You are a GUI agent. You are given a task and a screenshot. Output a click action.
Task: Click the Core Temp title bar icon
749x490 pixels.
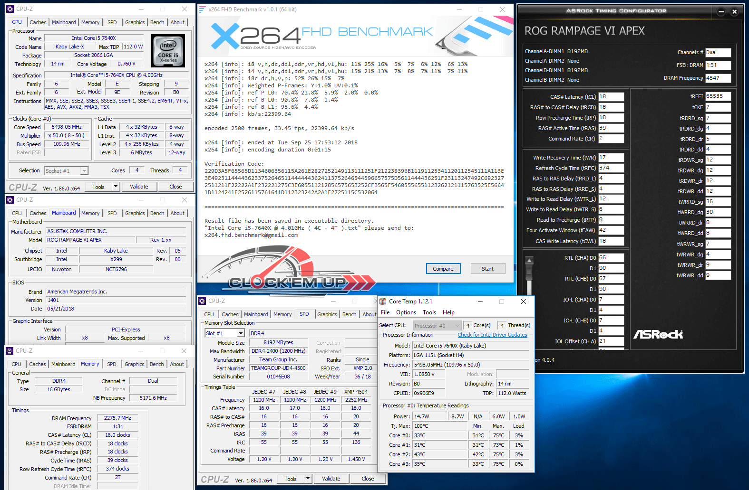click(x=383, y=302)
